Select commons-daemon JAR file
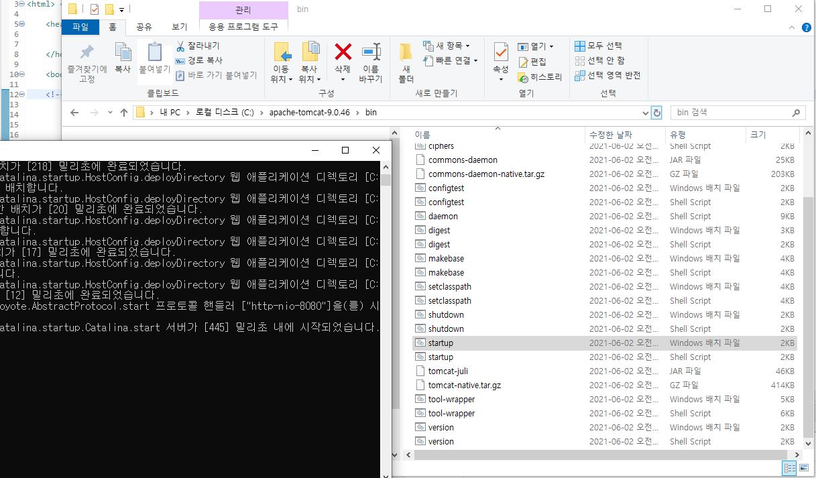This screenshot has height=478, width=816. click(603, 160)
